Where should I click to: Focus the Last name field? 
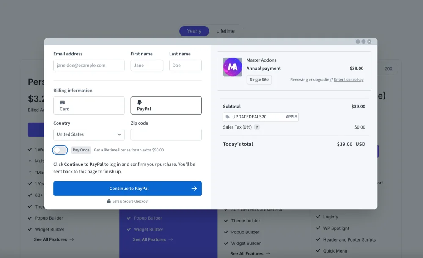click(x=185, y=65)
